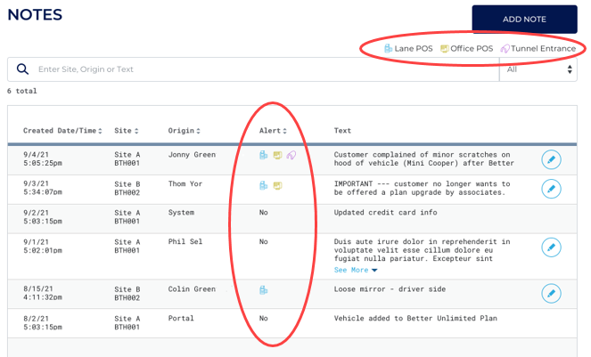Edit the Thom Yor note
This screenshot has height=357, width=591.
551,189
